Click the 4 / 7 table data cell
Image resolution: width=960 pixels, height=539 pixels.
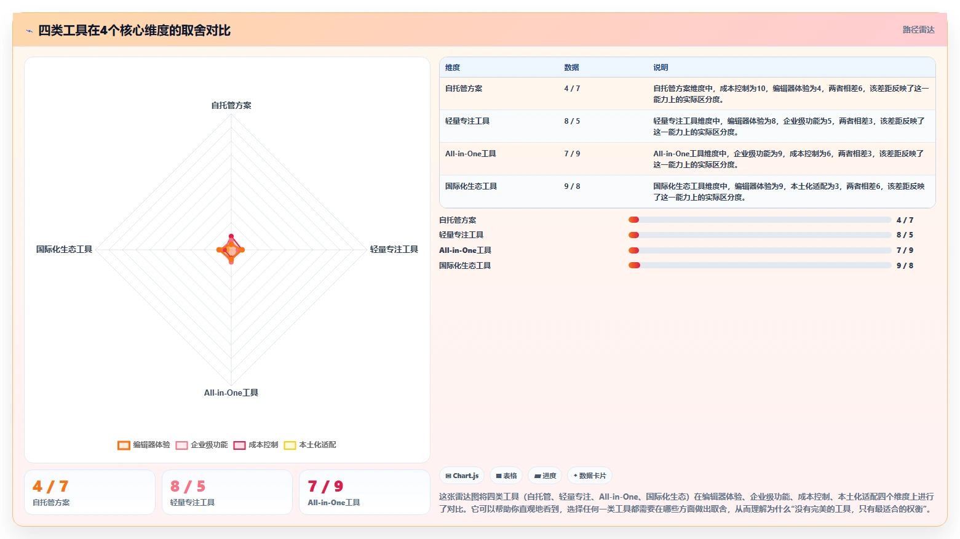(x=572, y=89)
